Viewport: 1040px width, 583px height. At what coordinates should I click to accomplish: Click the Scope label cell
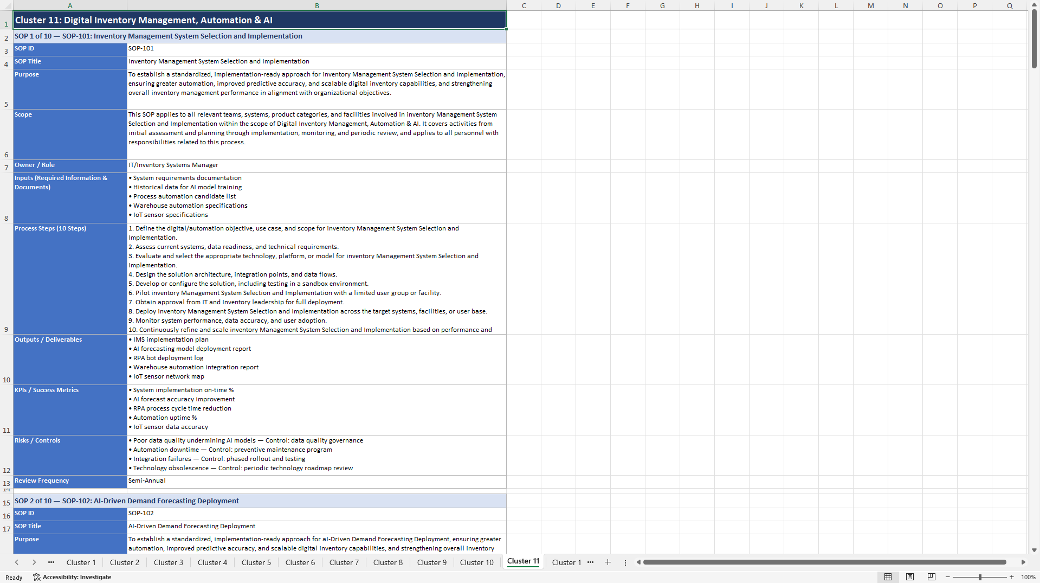click(70, 134)
